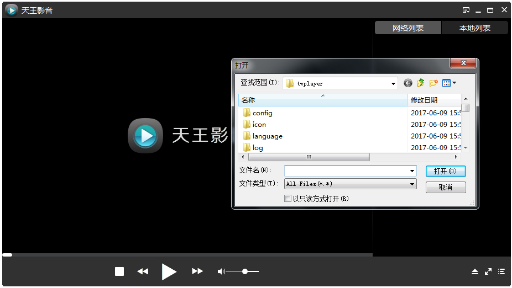The image size is (512, 288).
Task: Start playback with the Play button
Action: click(169, 271)
